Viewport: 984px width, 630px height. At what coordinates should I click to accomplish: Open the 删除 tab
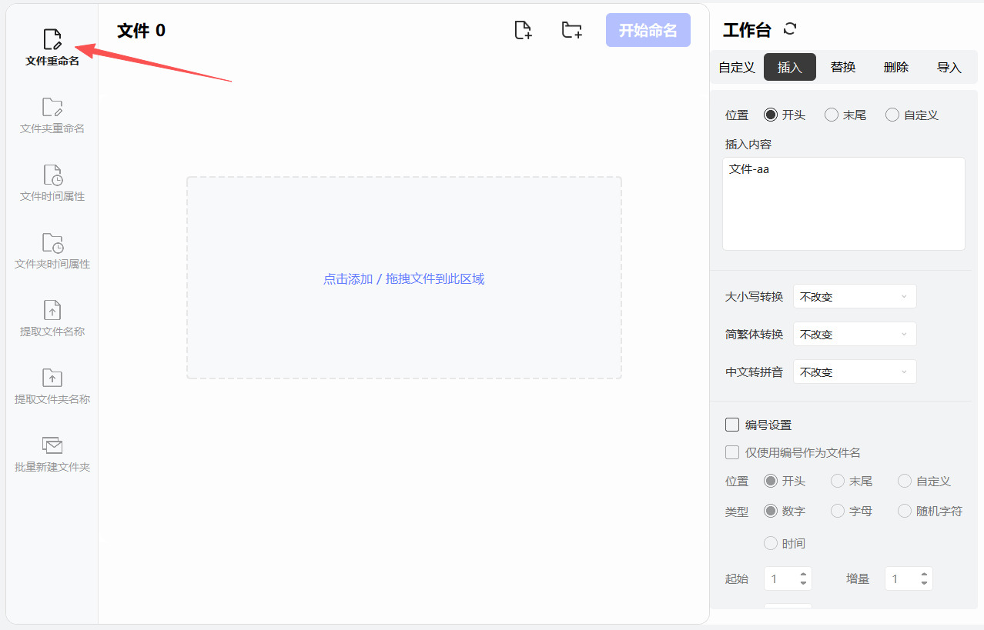pos(896,67)
